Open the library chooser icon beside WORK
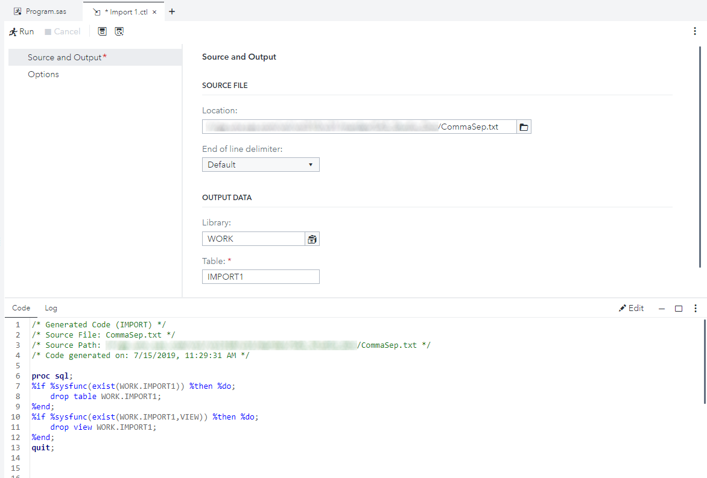Screen dimensions: 707x478 [312, 239]
